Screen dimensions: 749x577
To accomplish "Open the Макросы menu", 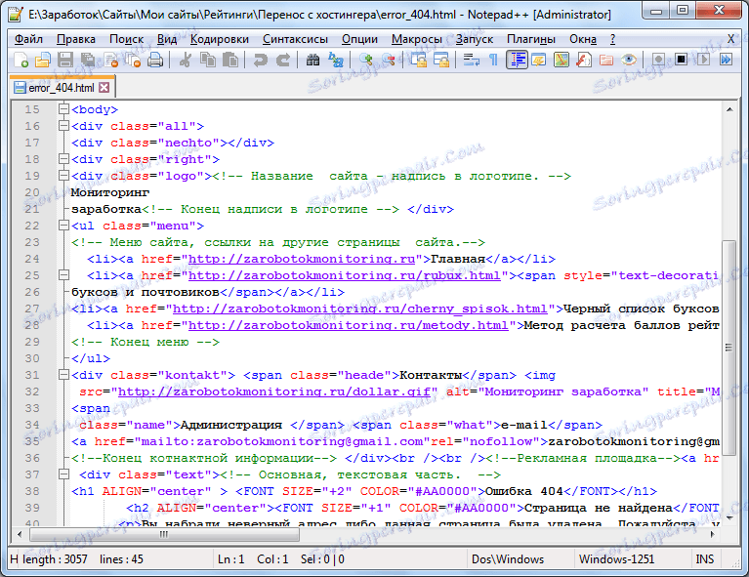I will pyautogui.click(x=417, y=39).
